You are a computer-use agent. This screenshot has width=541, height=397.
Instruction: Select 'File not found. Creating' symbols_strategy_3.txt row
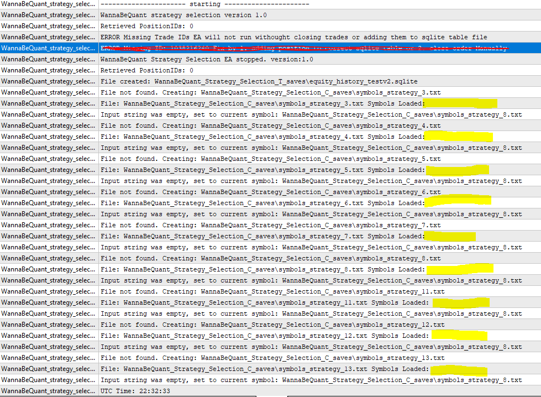271,92
